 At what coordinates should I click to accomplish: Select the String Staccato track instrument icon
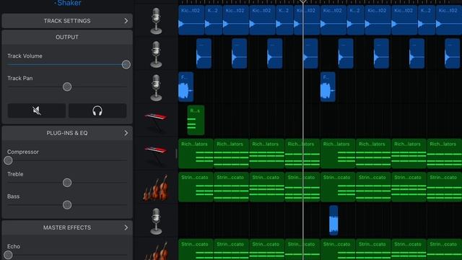(x=156, y=188)
